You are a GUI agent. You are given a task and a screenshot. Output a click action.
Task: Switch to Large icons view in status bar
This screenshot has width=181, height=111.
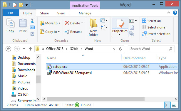click(174, 105)
